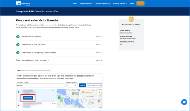This screenshot has height=111, width=190.
Task: Click the chevron next to first Editar
Action: (x=101, y=37)
